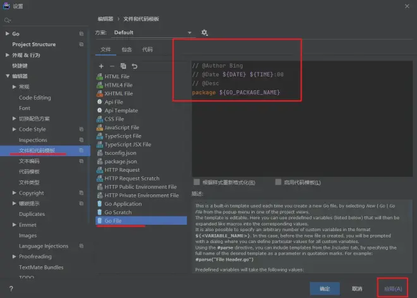Open the scheme gear settings icon
Viewport: 417px width, 298px height.
point(204,33)
